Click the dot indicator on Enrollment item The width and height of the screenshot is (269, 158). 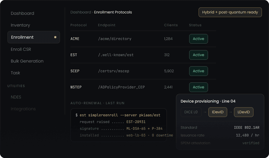55,37
